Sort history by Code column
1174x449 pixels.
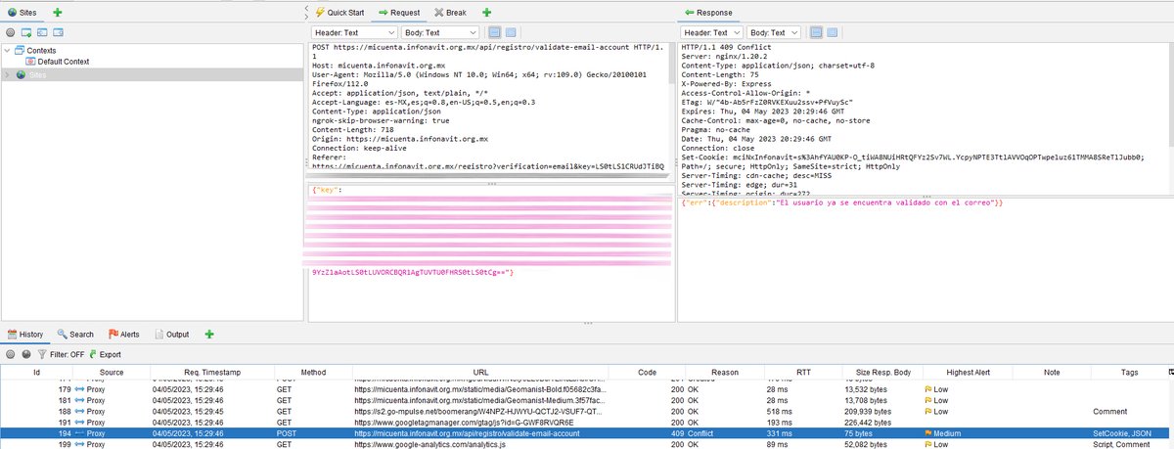tap(648, 373)
